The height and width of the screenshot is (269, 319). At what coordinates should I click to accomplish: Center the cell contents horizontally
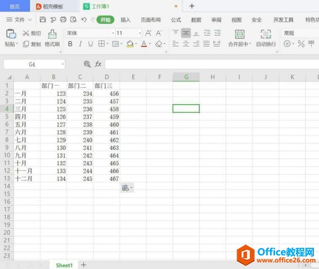(186, 44)
